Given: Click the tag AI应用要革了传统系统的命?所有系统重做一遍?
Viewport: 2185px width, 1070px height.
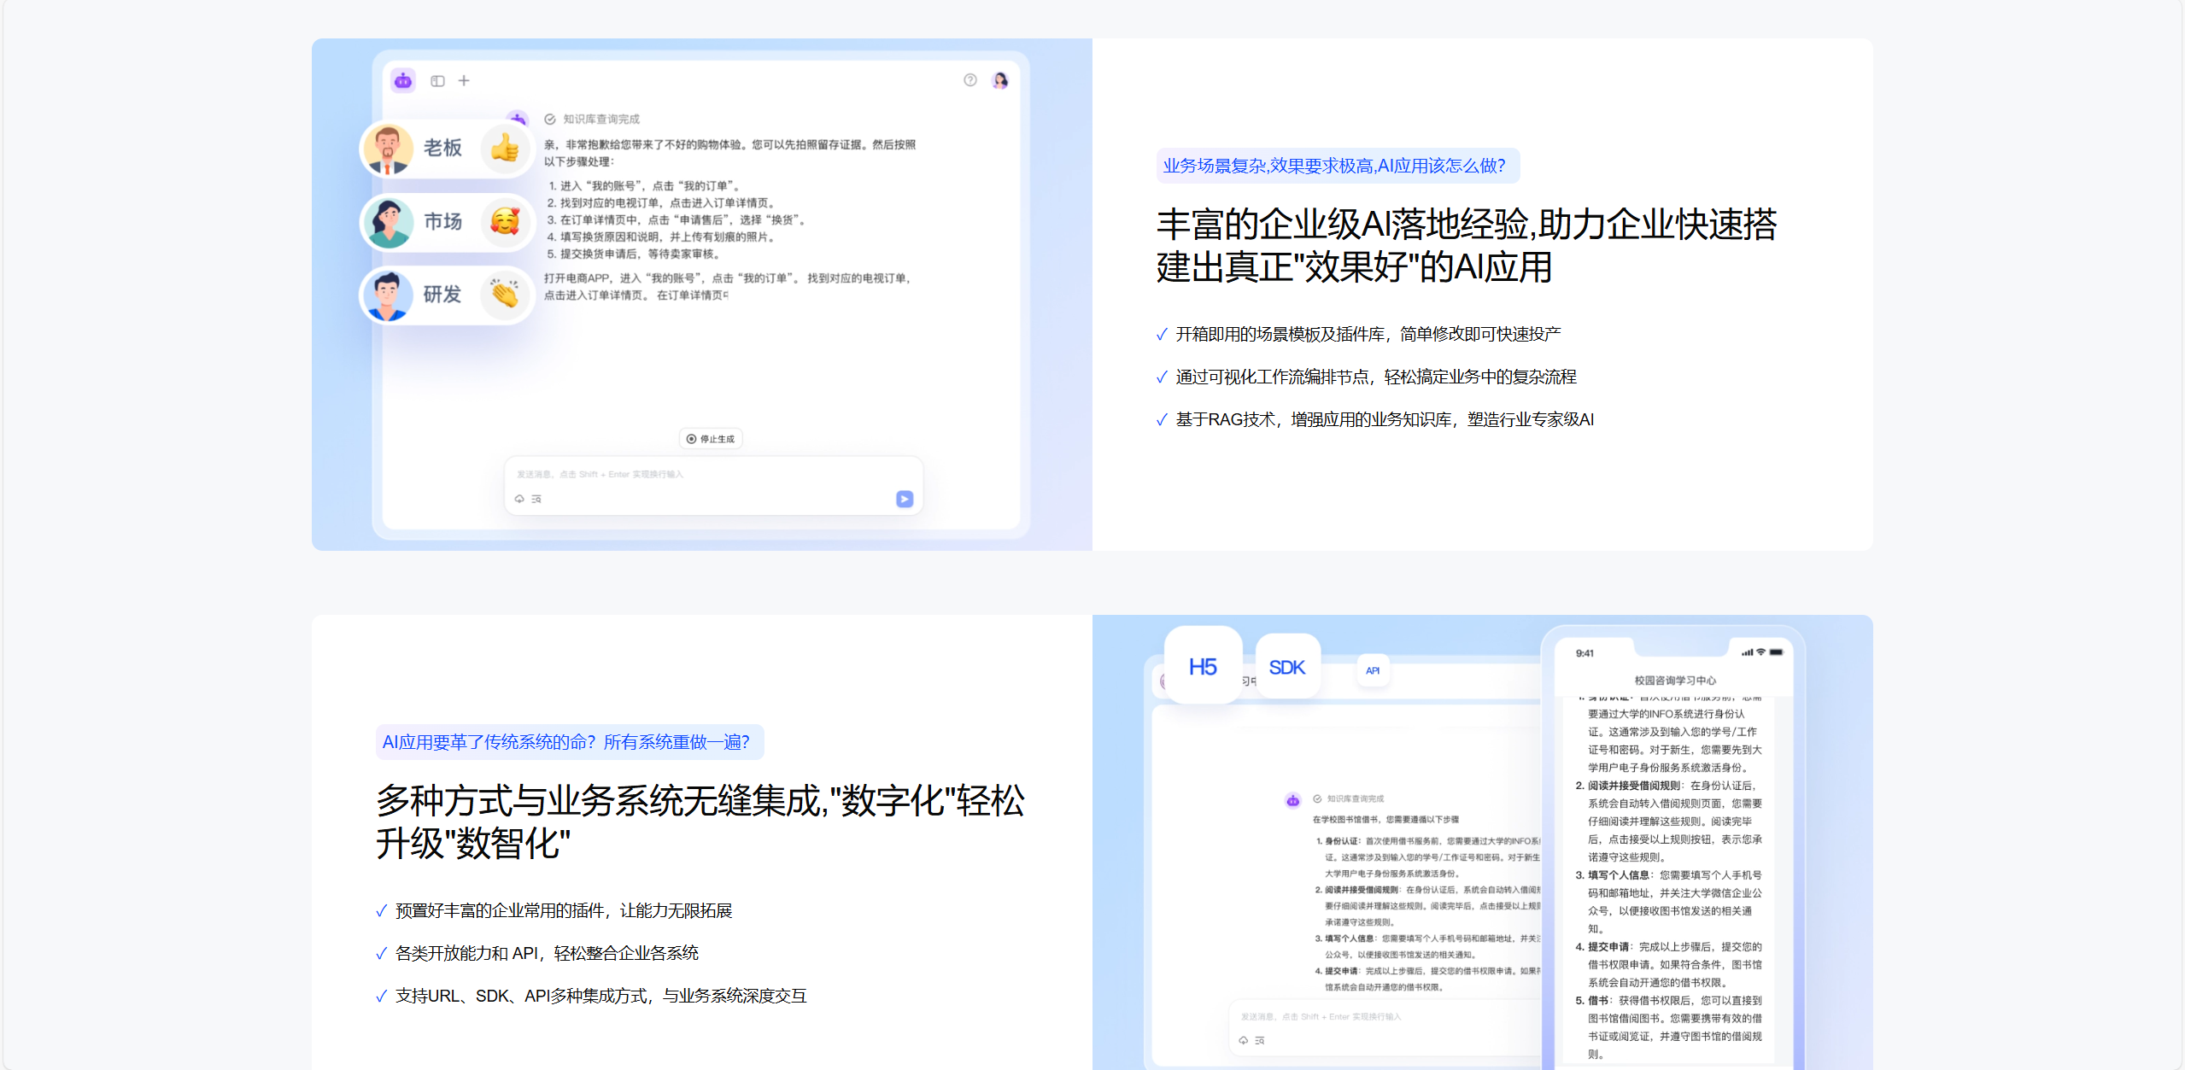Looking at the screenshot, I should pyautogui.click(x=570, y=742).
